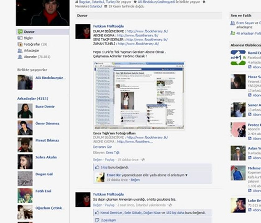Click Mesut Bıkmaz's profile photo

pyautogui.click(x=25, y=145)
